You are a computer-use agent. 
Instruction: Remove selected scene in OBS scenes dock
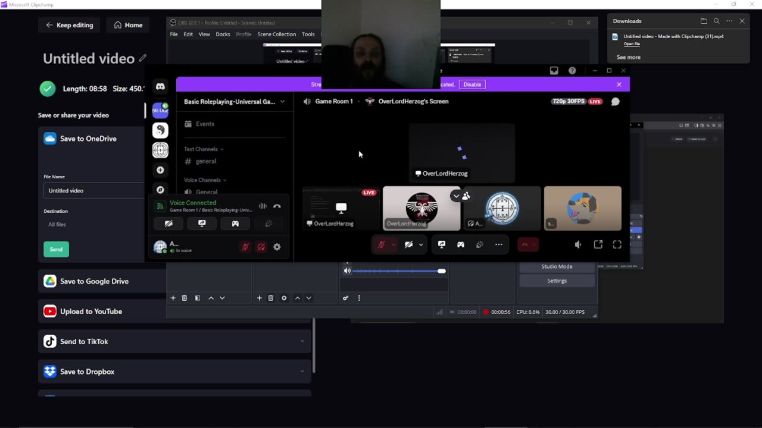pos(185,298)
